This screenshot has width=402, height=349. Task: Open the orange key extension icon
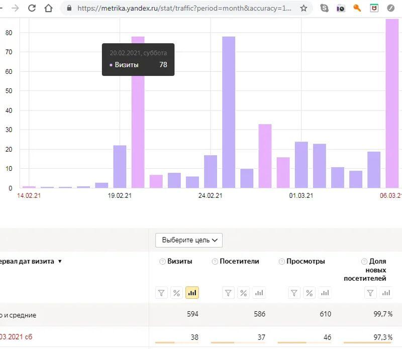pos(357,8)
